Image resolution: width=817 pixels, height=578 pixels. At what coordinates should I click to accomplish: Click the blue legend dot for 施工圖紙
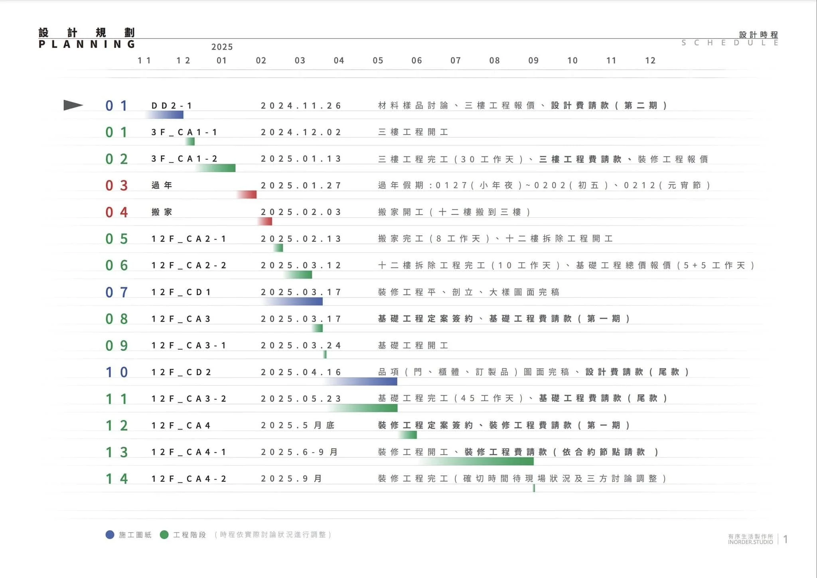[x=110, y=534]
